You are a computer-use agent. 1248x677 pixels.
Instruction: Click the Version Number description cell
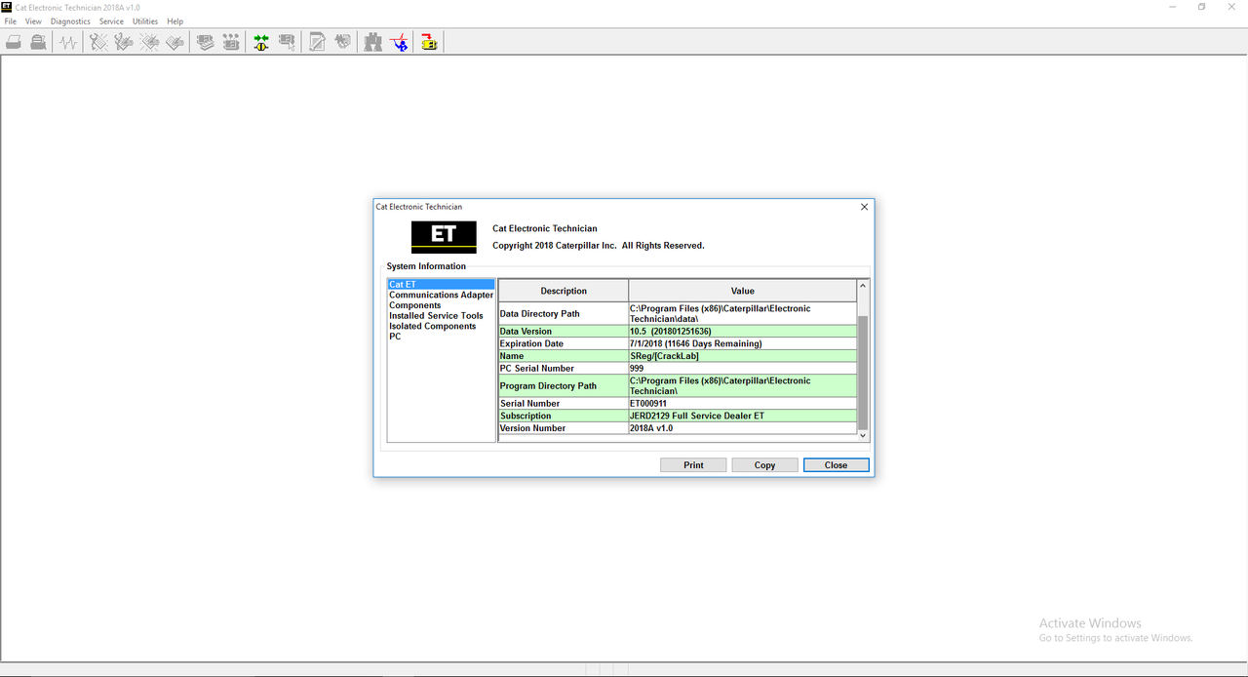[564, 428]
